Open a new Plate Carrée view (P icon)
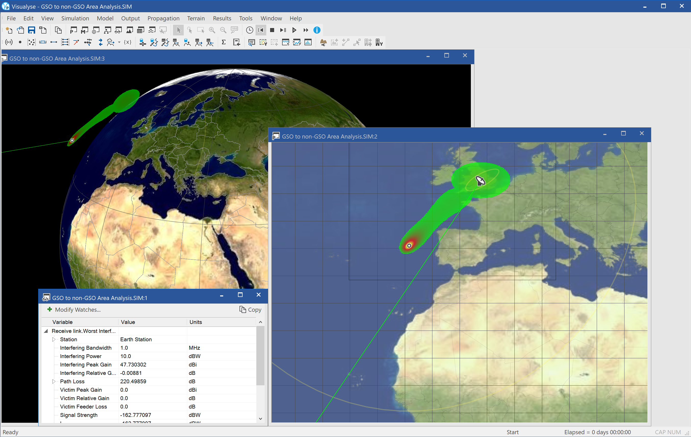This screenshot has height=437, width=691. click(73, 30)
